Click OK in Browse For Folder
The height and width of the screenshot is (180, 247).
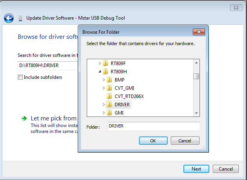(153, 140)
